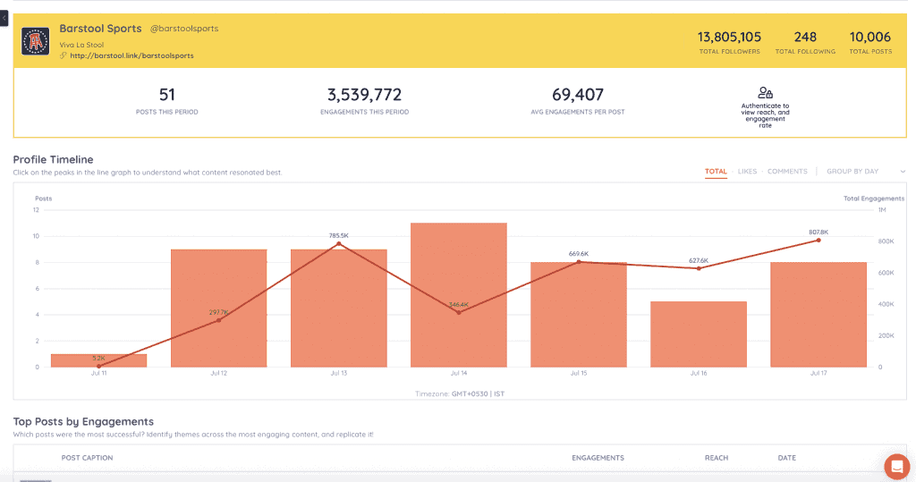
Task: Expand the group-by chevron arrow
Action: (903, 171)
